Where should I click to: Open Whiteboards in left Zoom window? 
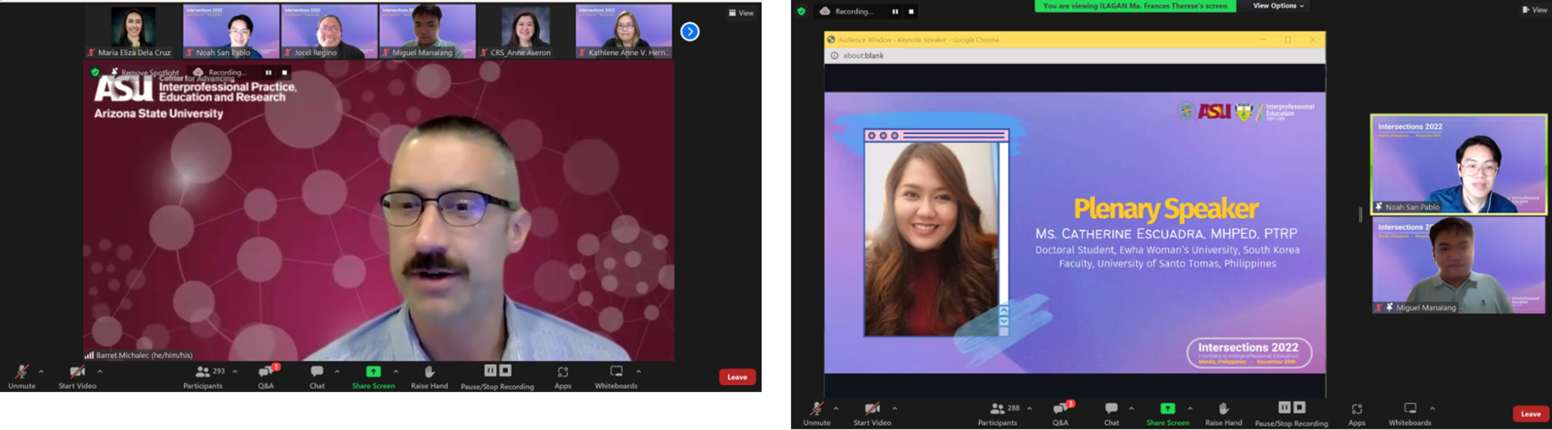point(616,376)
